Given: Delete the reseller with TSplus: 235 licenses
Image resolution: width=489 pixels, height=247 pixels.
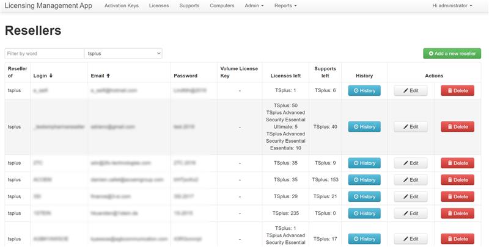Looking at the screenshot, I should click(457, 213).
